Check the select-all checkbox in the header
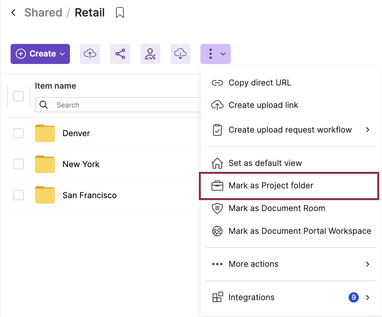Viewport: 382px width, 317px height. click(18, 96)
